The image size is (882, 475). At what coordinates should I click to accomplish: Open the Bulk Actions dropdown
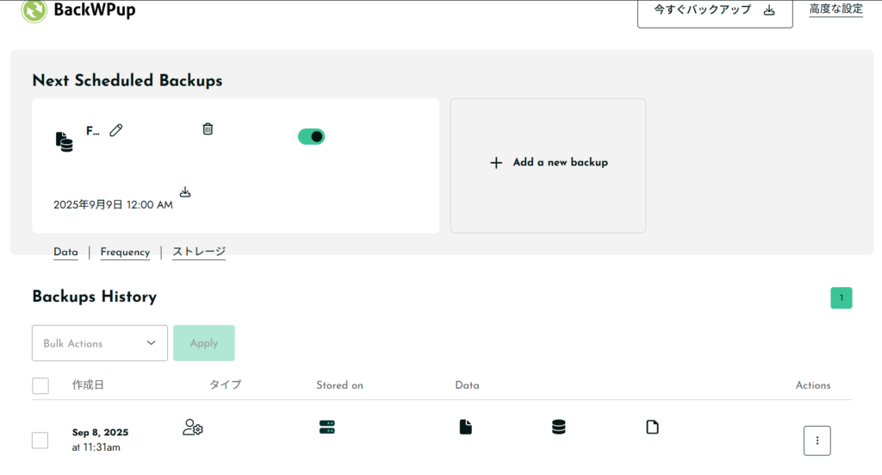point(100,343)
